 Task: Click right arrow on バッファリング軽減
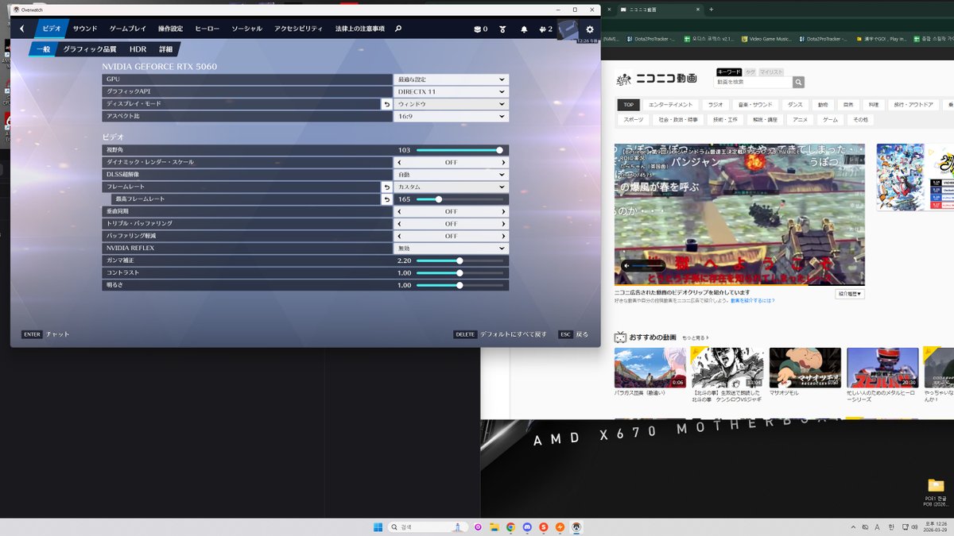503,236
